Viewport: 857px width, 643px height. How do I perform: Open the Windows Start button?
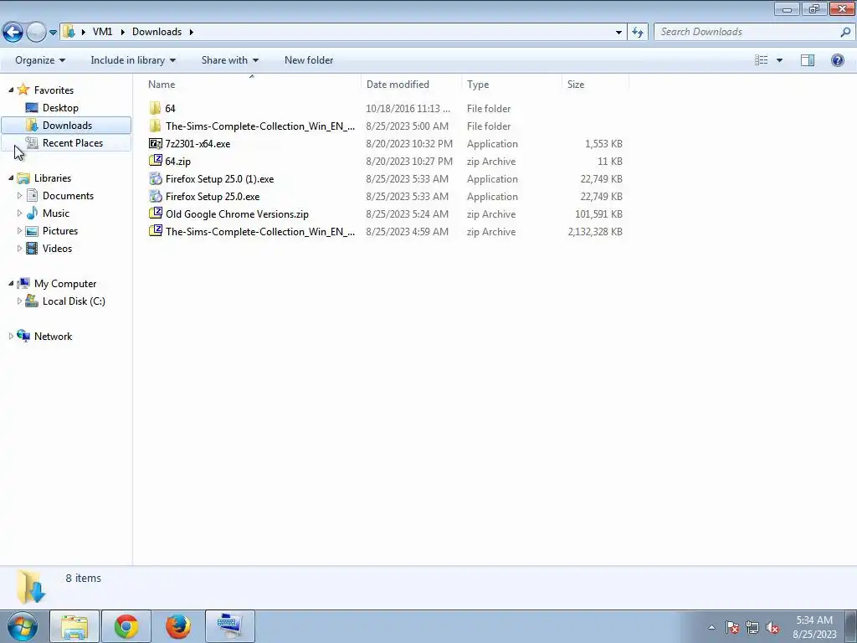click(x=22, y=626)
